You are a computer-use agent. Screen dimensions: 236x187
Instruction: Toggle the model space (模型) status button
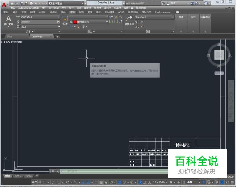34,182
